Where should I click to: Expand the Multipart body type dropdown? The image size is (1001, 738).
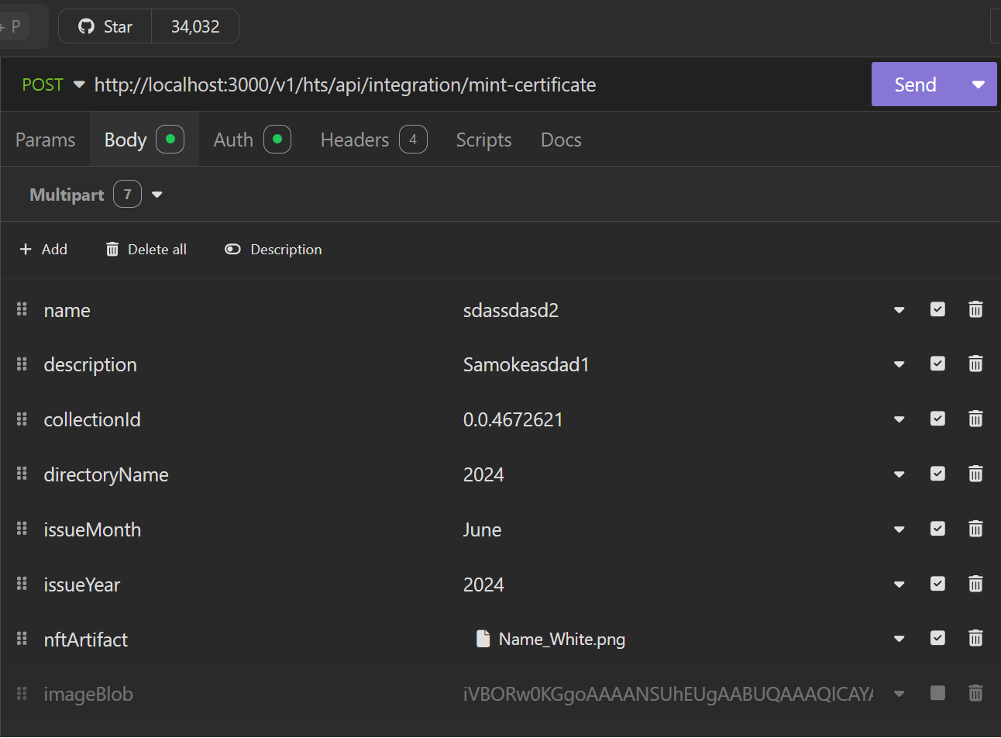[157, 194]
